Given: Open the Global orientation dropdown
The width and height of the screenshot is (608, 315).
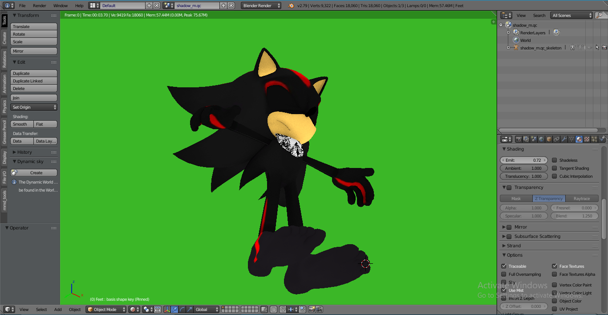Looking at the screenshot, I should (x=207, y=309).
